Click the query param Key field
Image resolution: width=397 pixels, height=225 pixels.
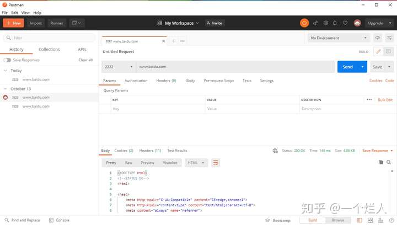click(x=158, y=109)
